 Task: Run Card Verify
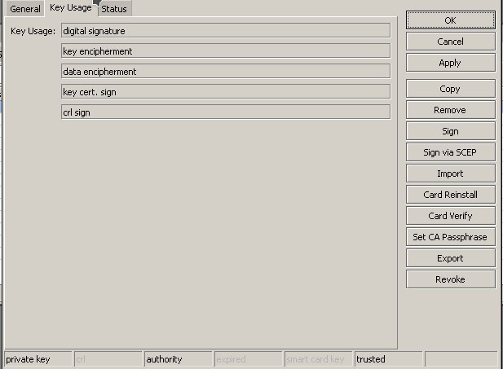point(450,216)
